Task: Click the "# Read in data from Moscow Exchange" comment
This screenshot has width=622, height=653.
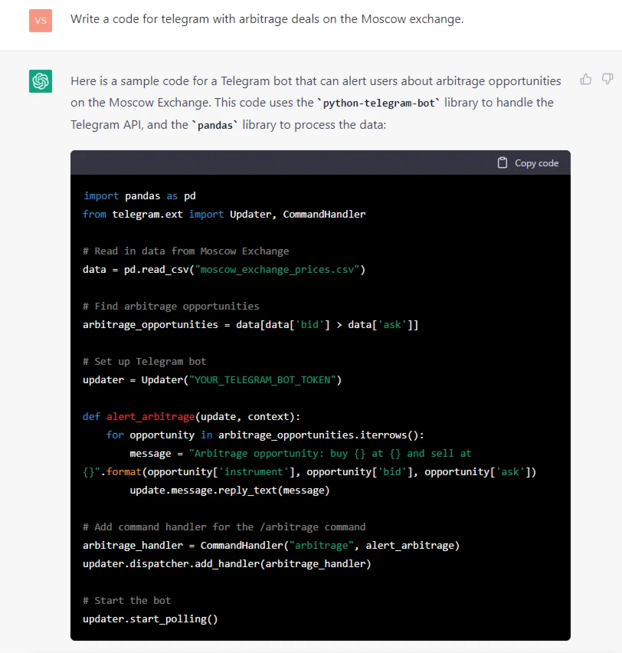Action: [185, 251]
